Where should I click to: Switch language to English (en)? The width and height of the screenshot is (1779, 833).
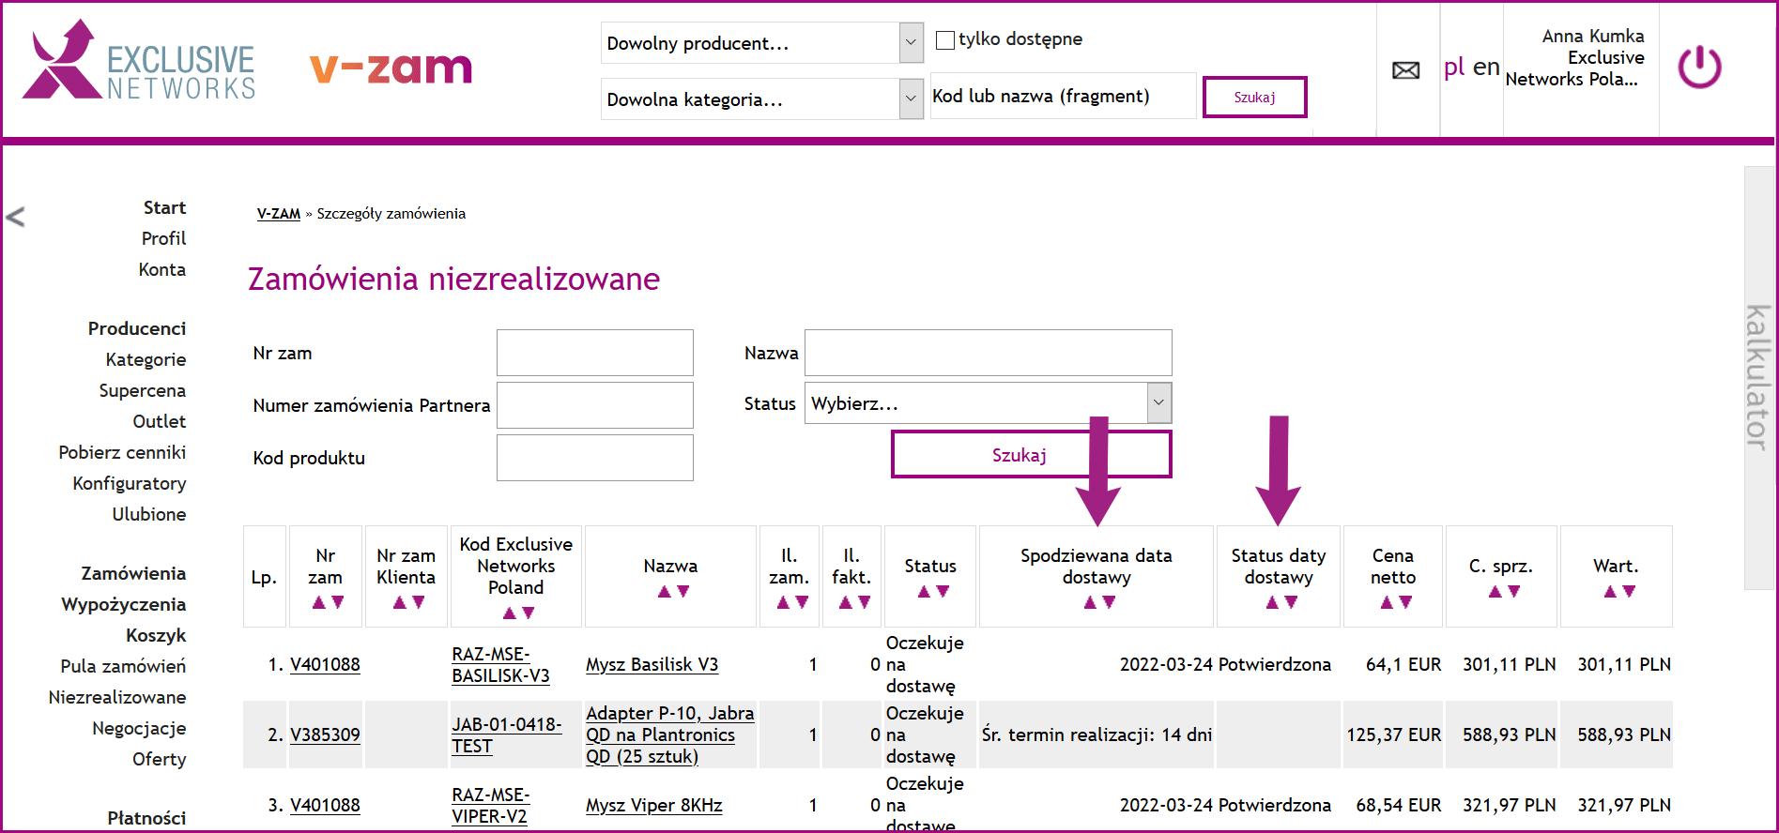pos(1485,68)
